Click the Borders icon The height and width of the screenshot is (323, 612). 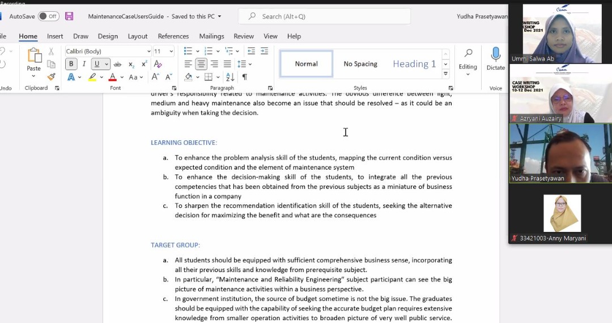tap(209, 77)
